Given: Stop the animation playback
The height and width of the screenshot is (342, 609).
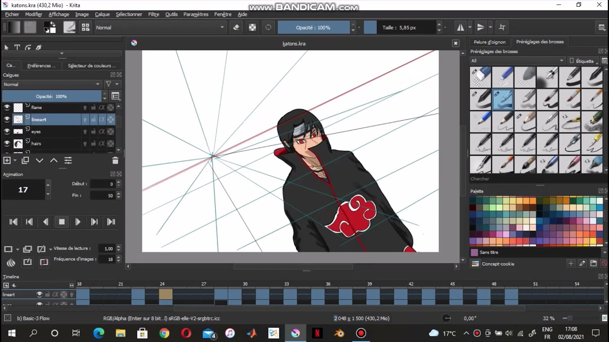Looking at the screenshot, I should tap(62, 222).
